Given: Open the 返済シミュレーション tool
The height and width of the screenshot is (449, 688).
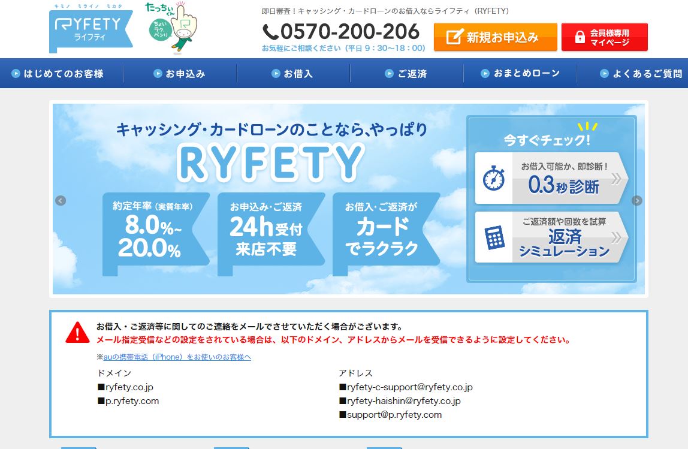Looking at the screenshot, I should click(551, 237).
